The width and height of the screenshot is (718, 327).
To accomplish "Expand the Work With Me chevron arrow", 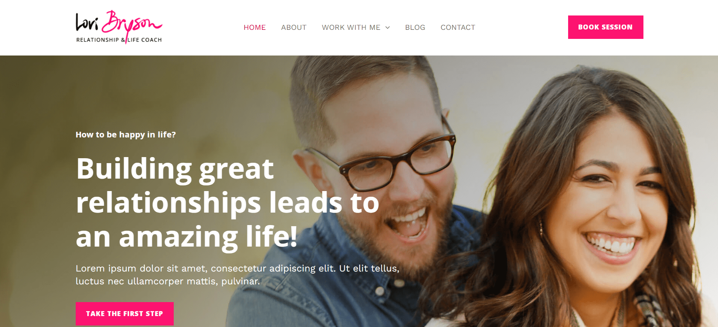I will tap(388, 28).
